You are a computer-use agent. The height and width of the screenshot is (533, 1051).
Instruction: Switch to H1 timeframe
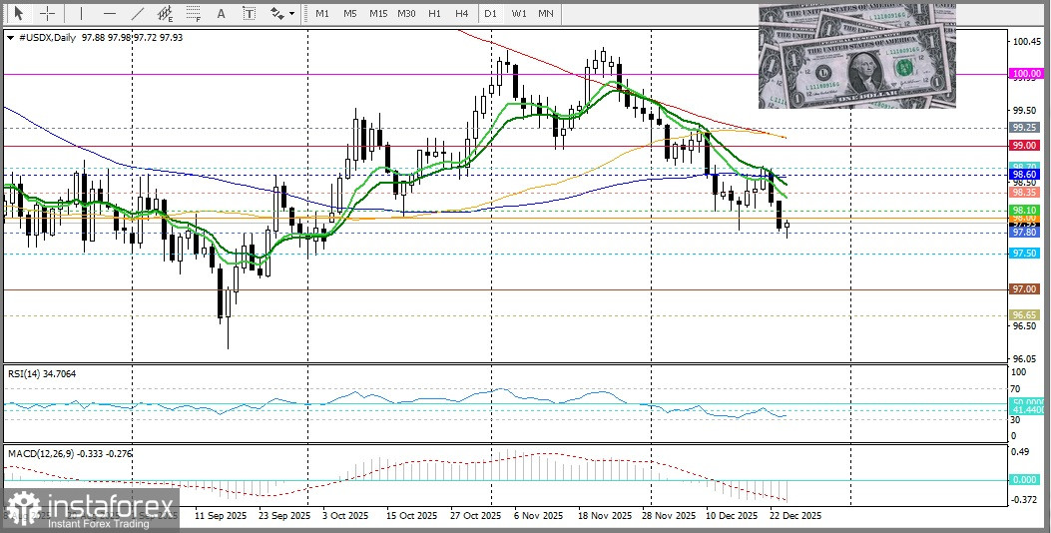pyautogui.click(x=434, y=14)
